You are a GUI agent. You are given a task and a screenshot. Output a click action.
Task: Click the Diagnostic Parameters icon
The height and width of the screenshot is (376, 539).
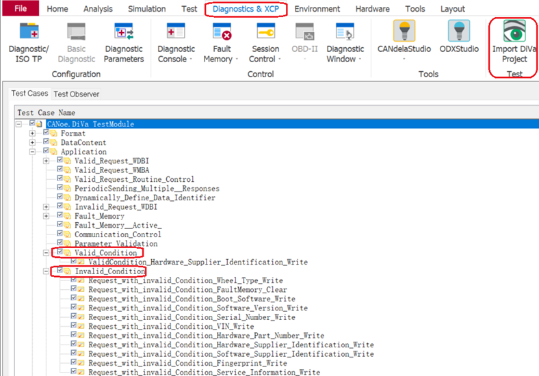point(124,42)
